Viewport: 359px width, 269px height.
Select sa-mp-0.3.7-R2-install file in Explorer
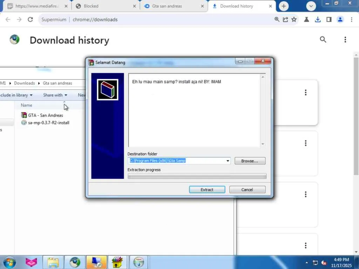[45, 123]
